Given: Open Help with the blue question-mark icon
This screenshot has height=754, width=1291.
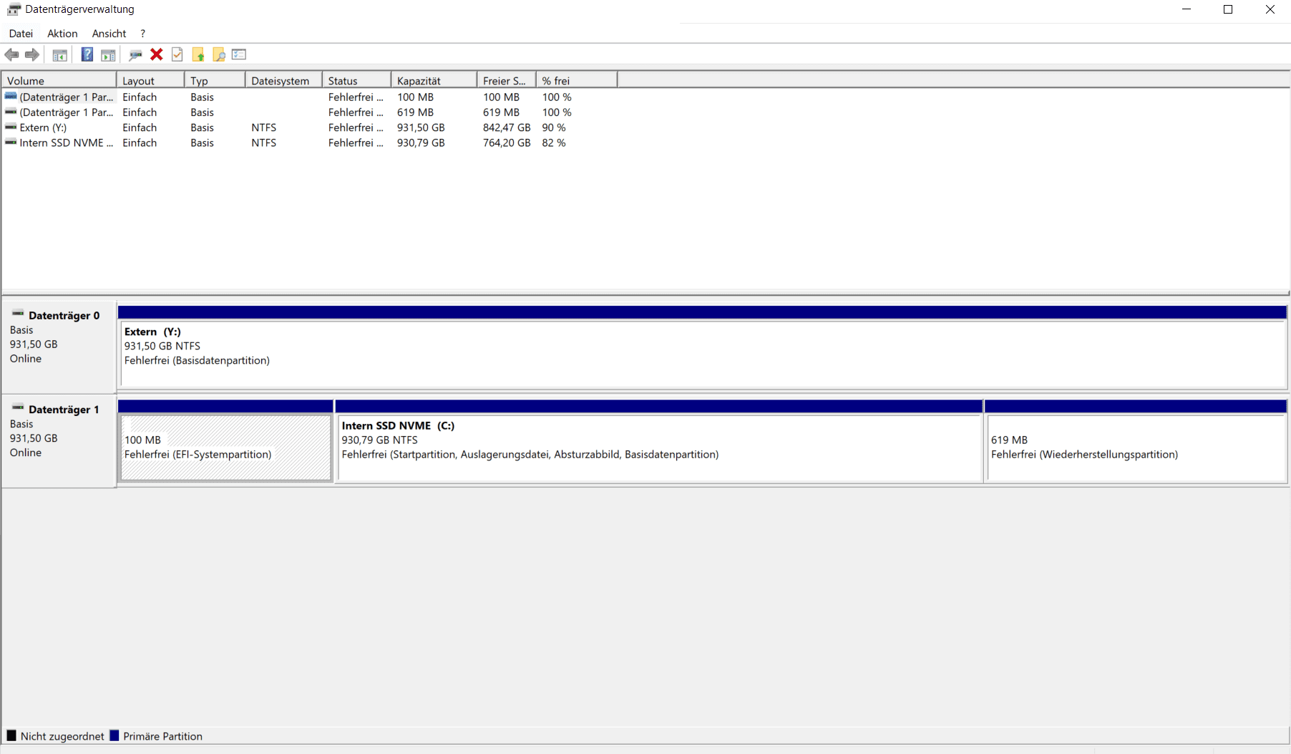Looking at the screenshot, I should [87, 54].
